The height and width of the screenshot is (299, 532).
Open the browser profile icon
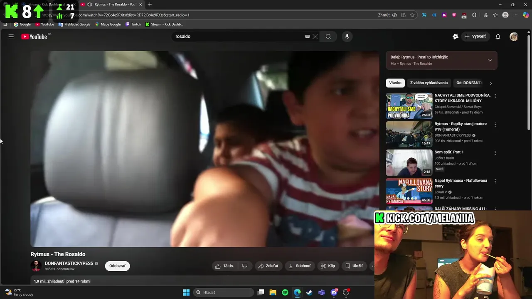505,15
